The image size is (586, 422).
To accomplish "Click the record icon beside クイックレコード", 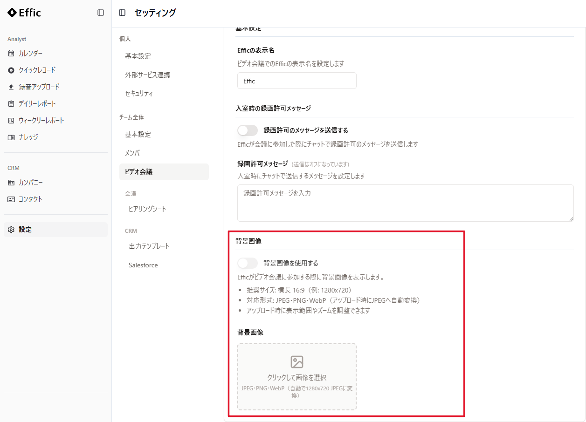I will [x=11, y=70].
